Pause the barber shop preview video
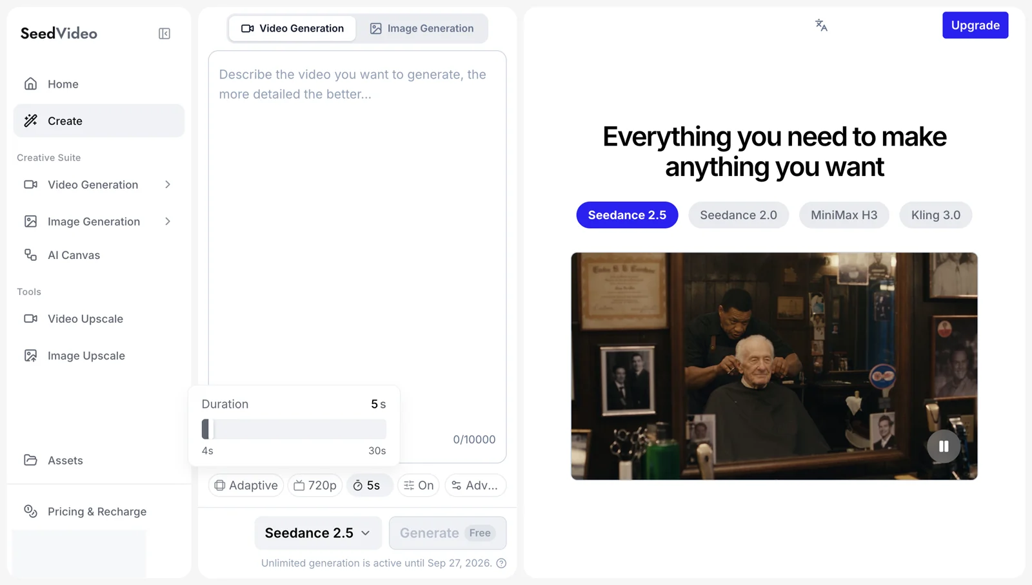 944,446
